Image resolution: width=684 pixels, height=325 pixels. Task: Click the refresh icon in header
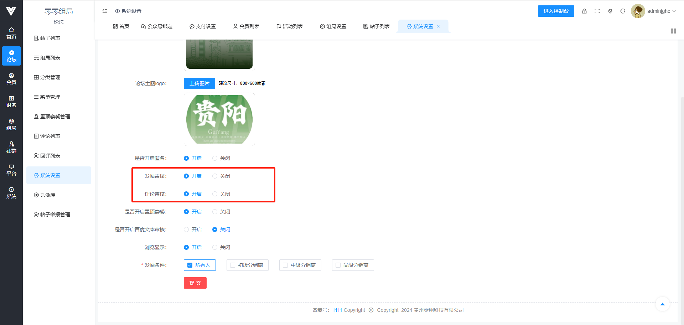(623, 11)
